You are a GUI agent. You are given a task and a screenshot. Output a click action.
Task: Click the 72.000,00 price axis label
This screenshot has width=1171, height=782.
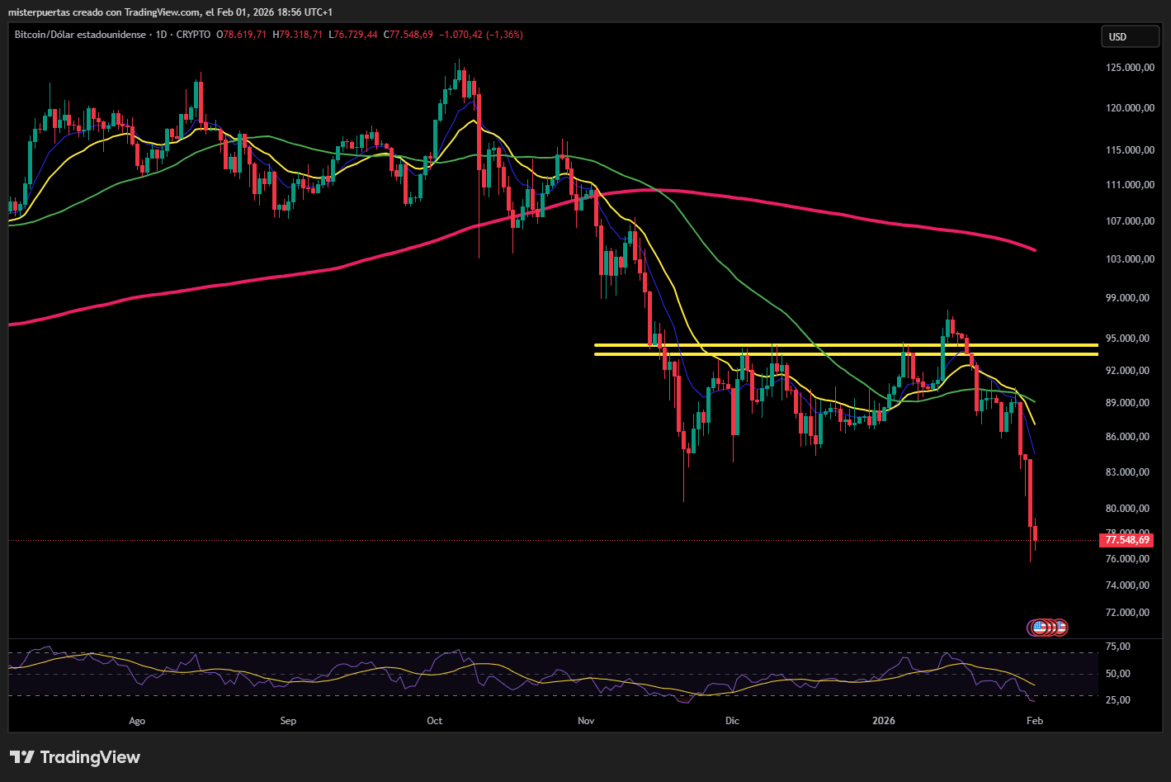[x=1128, y=613]
